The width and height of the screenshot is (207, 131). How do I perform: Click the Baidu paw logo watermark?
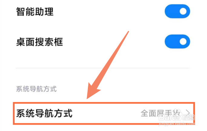tap(177, 114)
